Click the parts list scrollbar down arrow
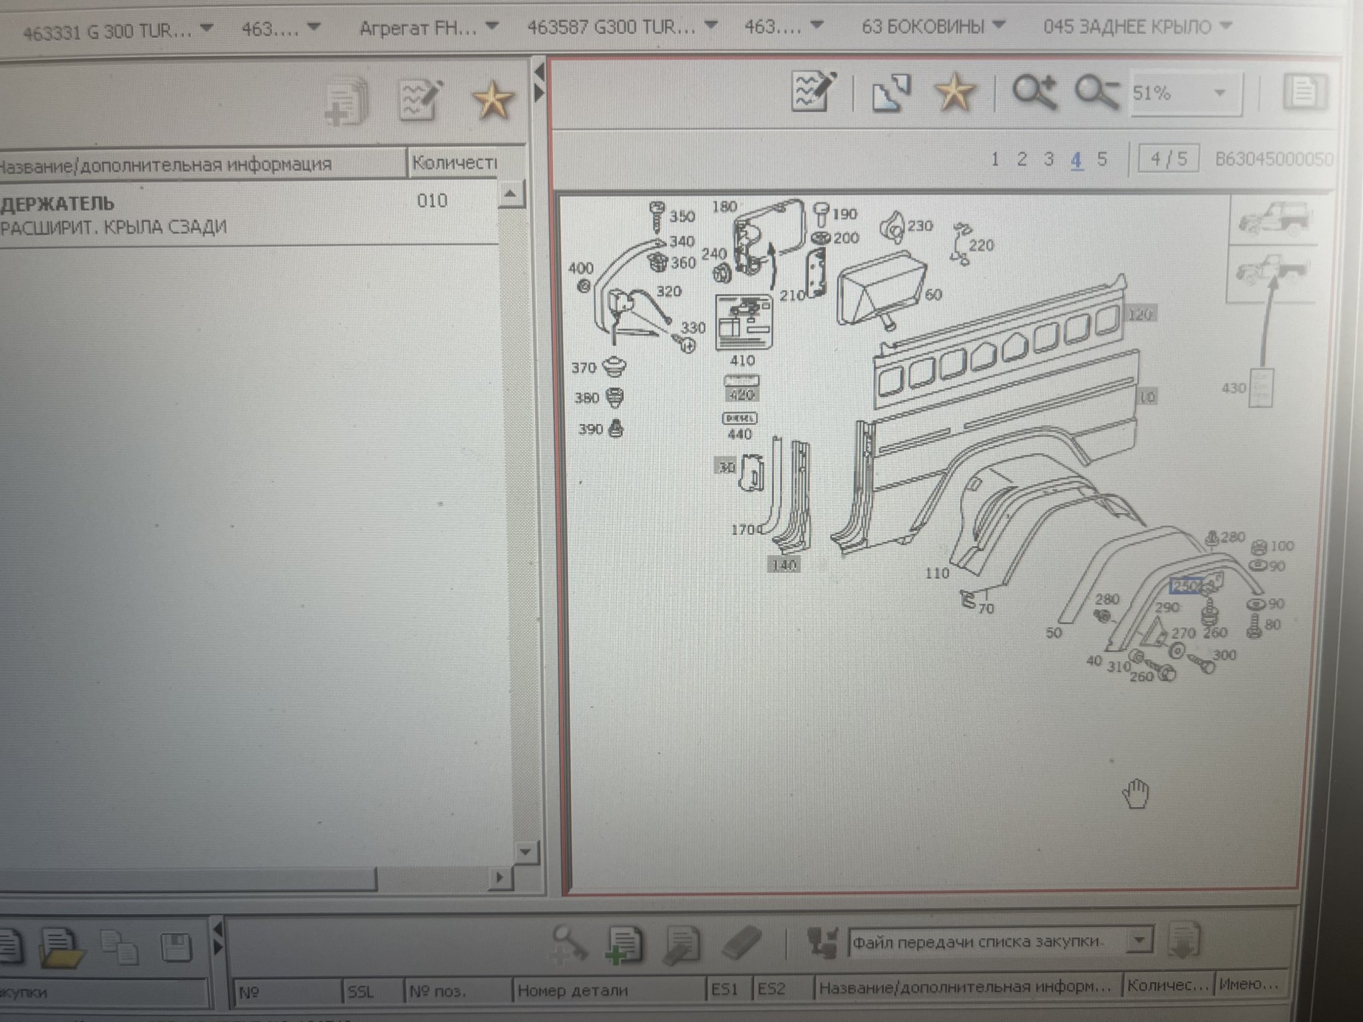Viewport: 1363px width, 1022px height. (x=525, y=852)
